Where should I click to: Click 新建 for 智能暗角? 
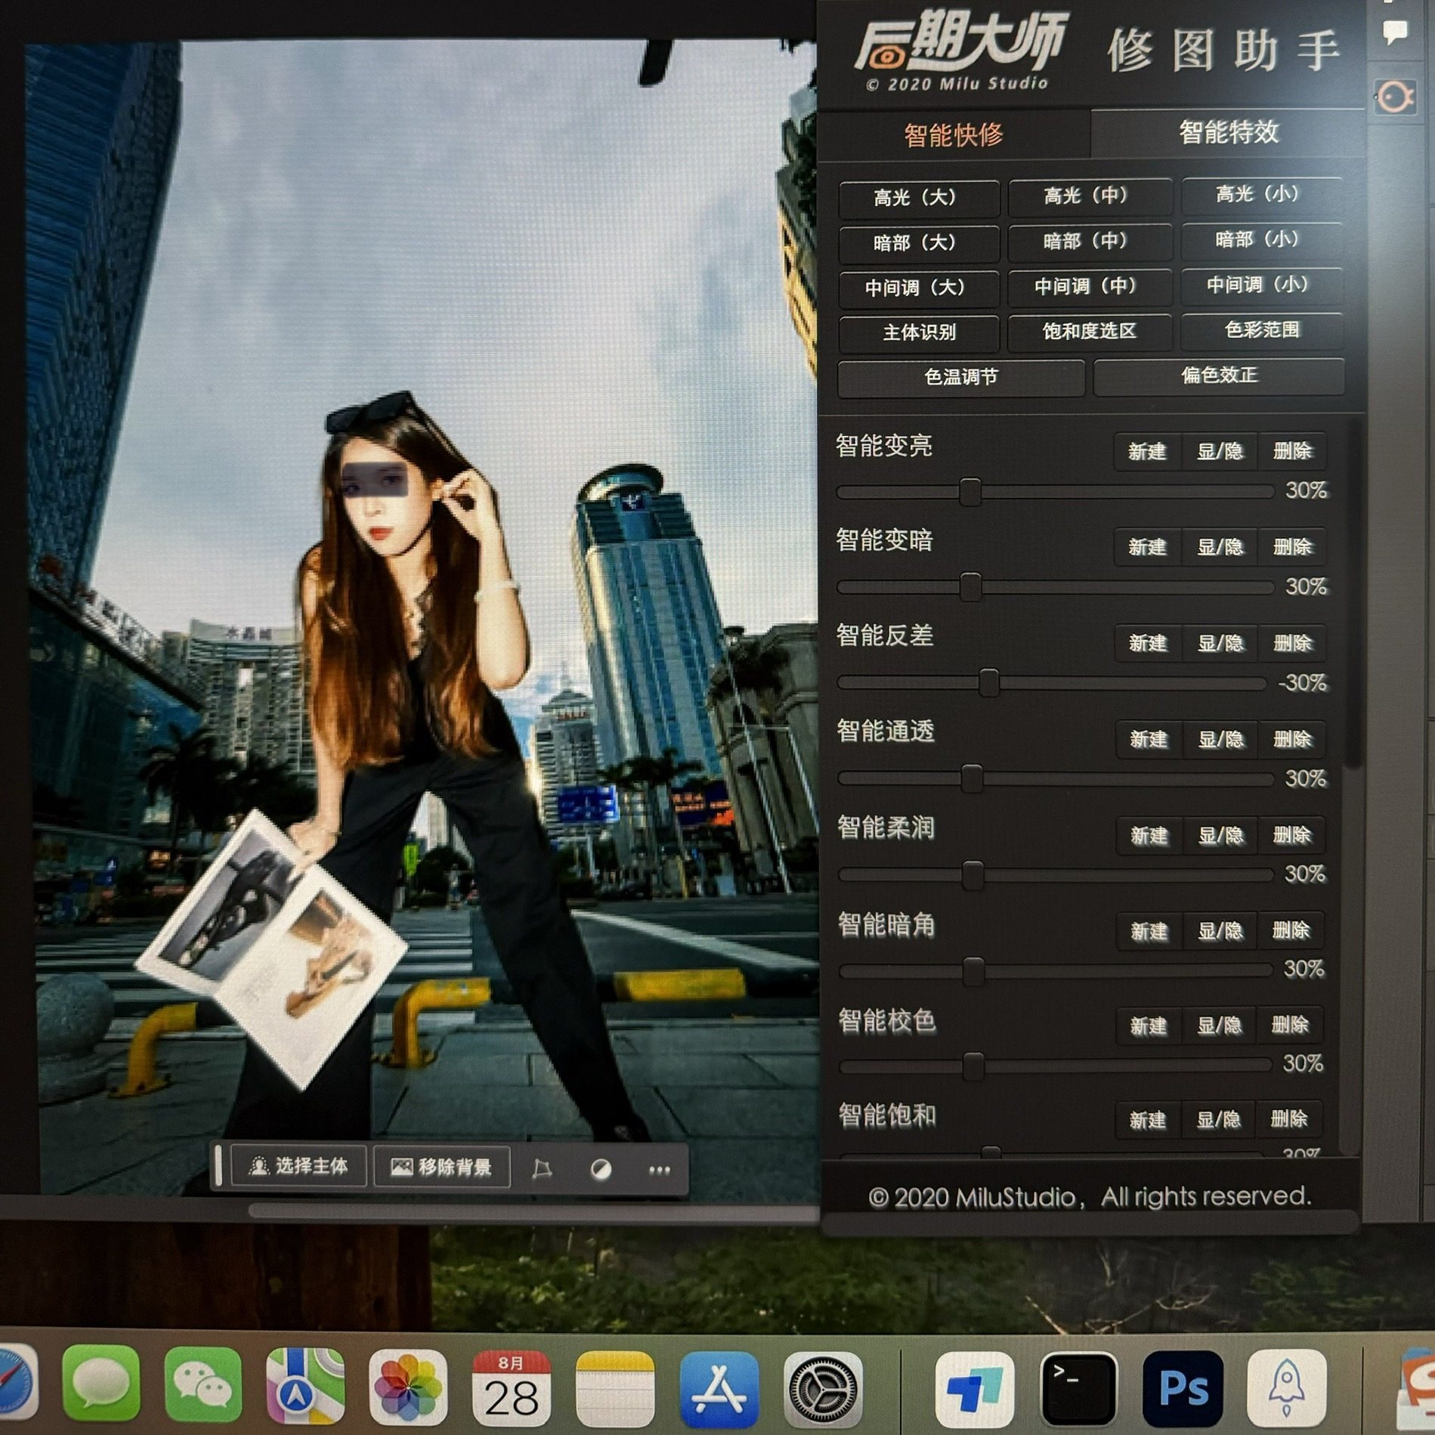click(1149, 930)
